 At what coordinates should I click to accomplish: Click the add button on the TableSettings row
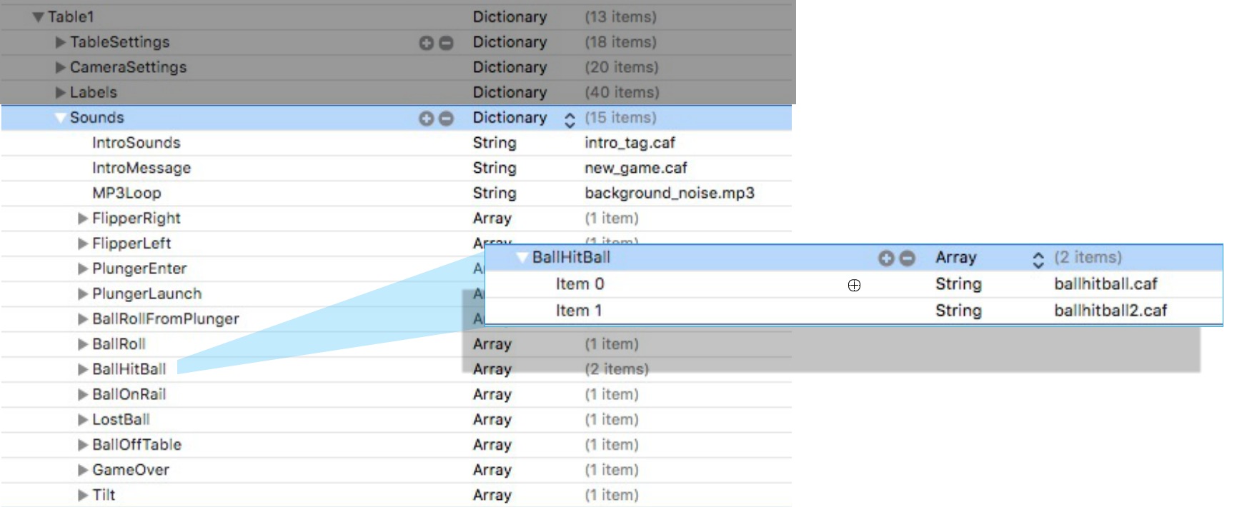tap(427, 43)
